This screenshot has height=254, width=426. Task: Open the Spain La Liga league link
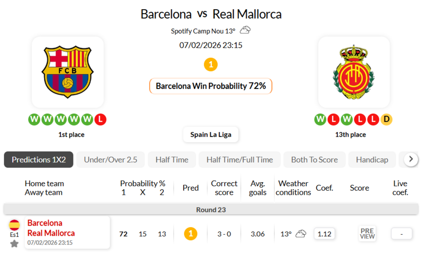pos(210,135)
